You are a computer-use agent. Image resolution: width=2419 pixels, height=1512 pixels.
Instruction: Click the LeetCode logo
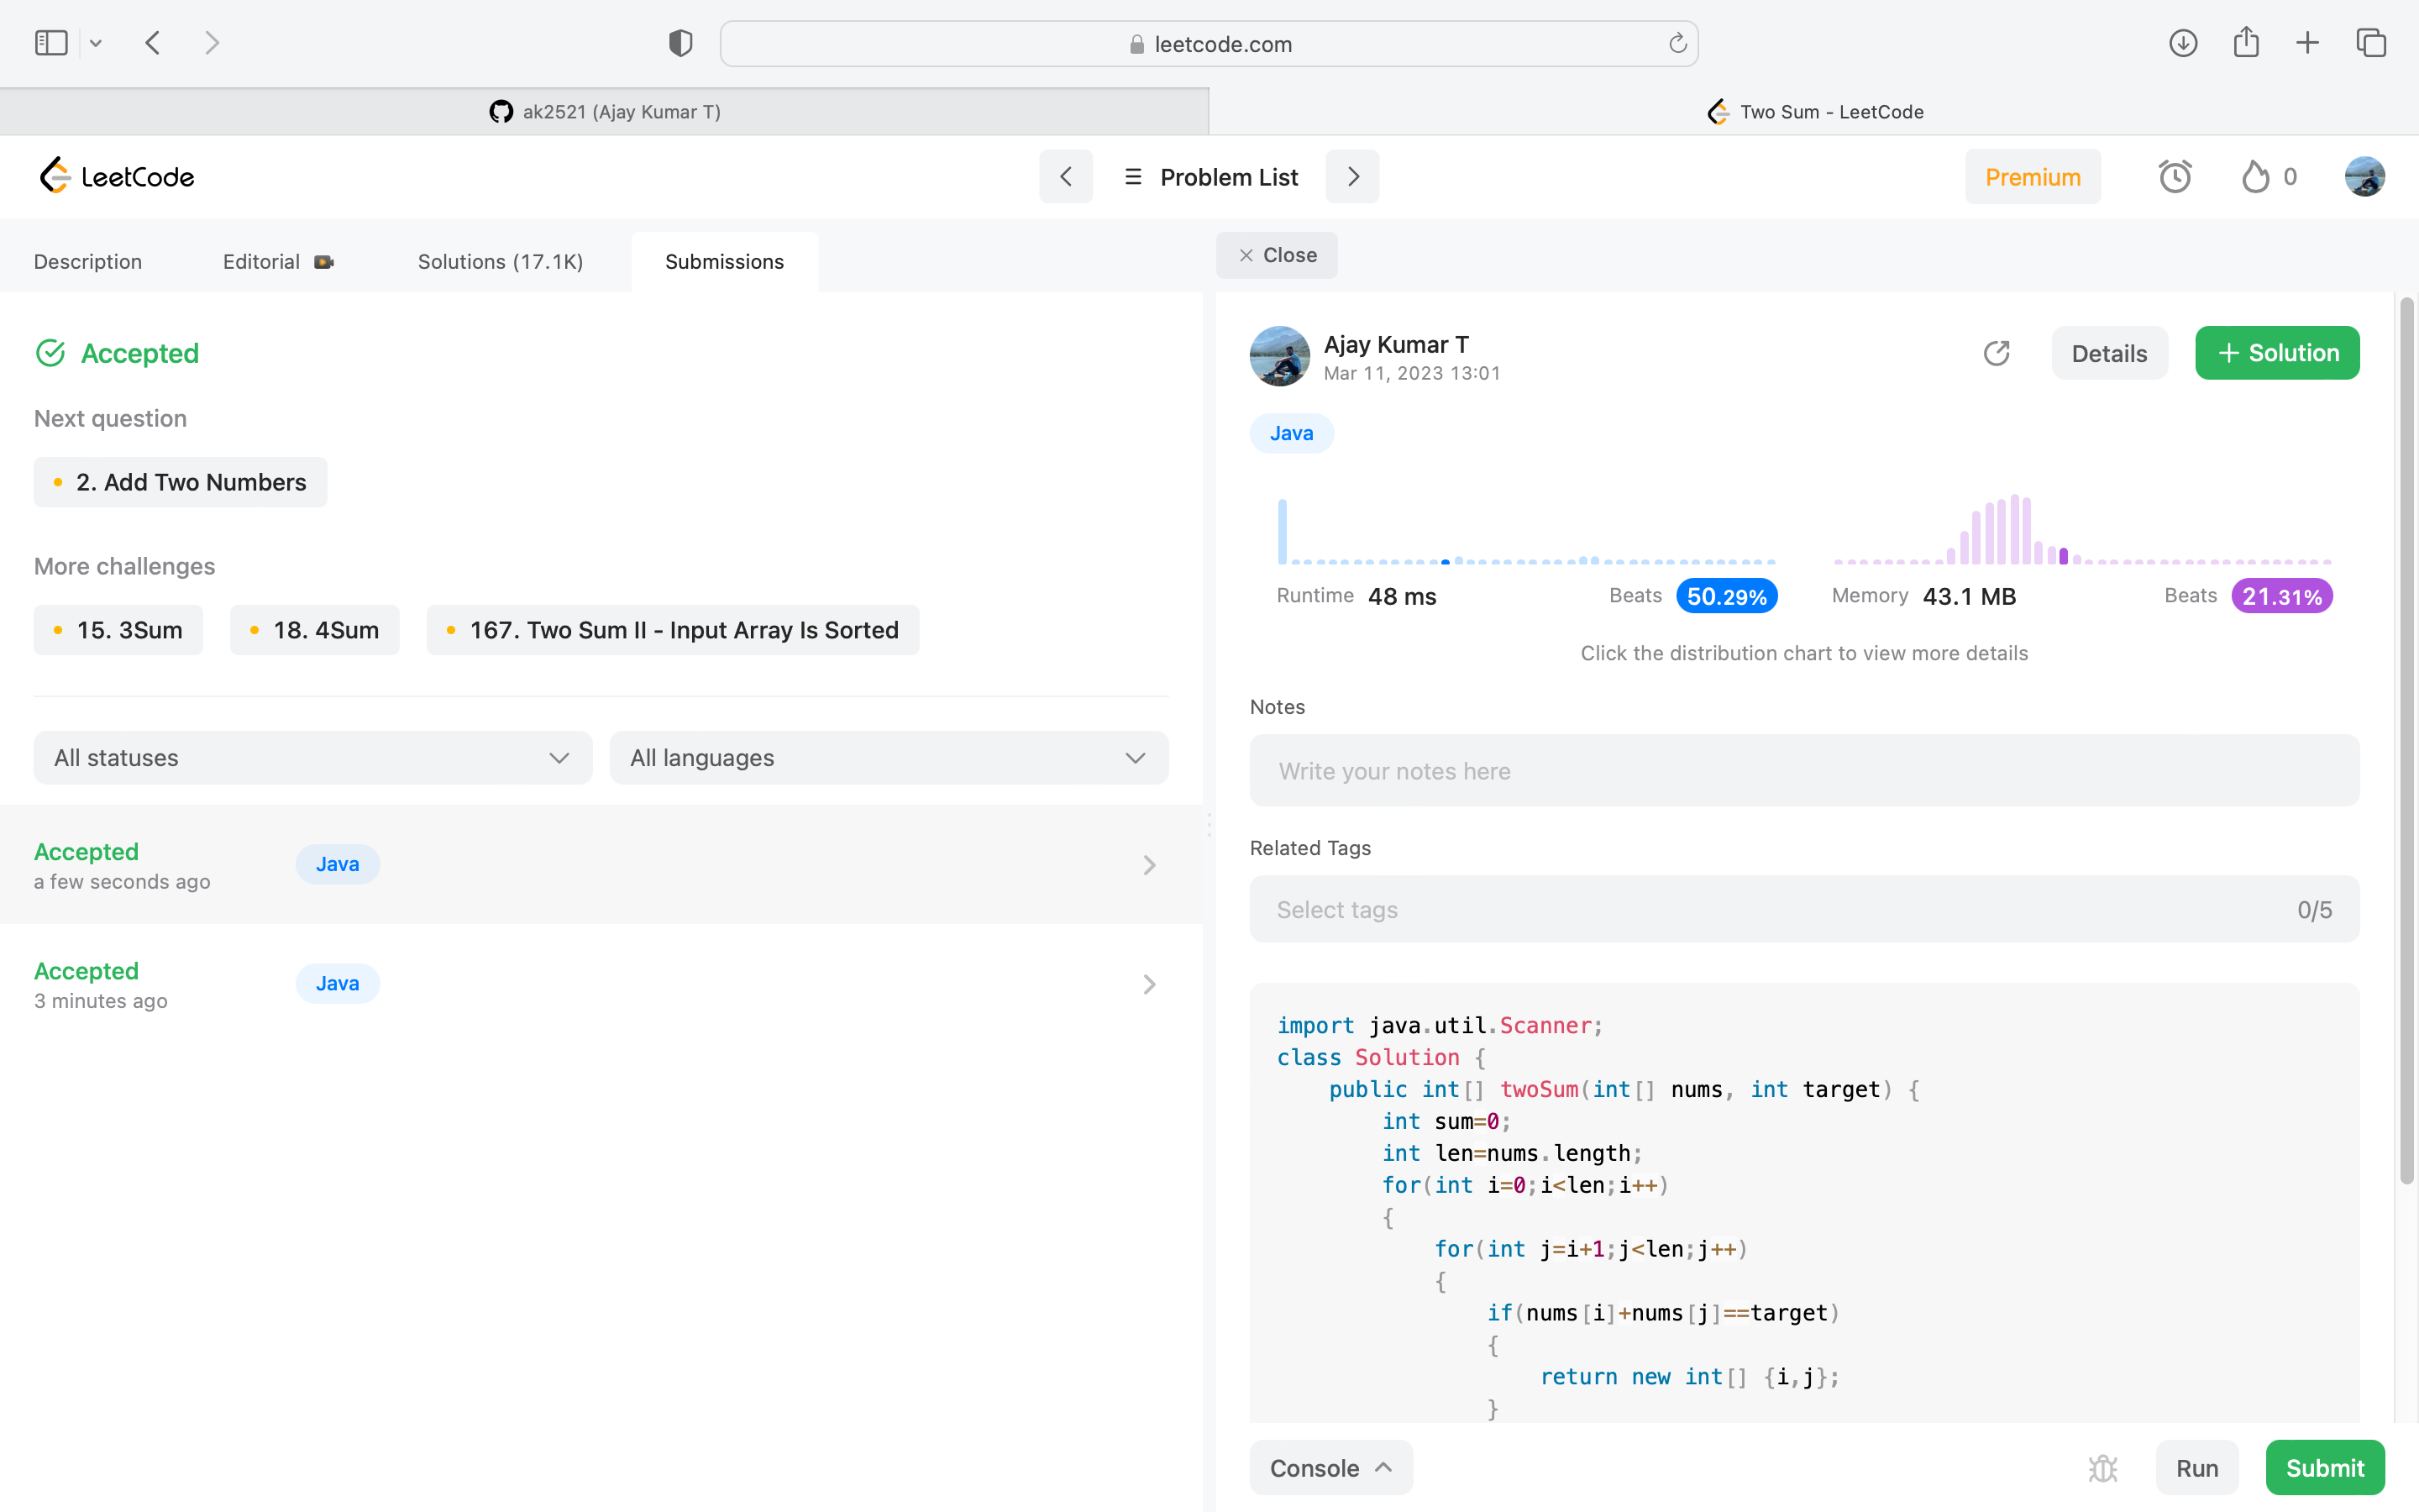[117, 177]
